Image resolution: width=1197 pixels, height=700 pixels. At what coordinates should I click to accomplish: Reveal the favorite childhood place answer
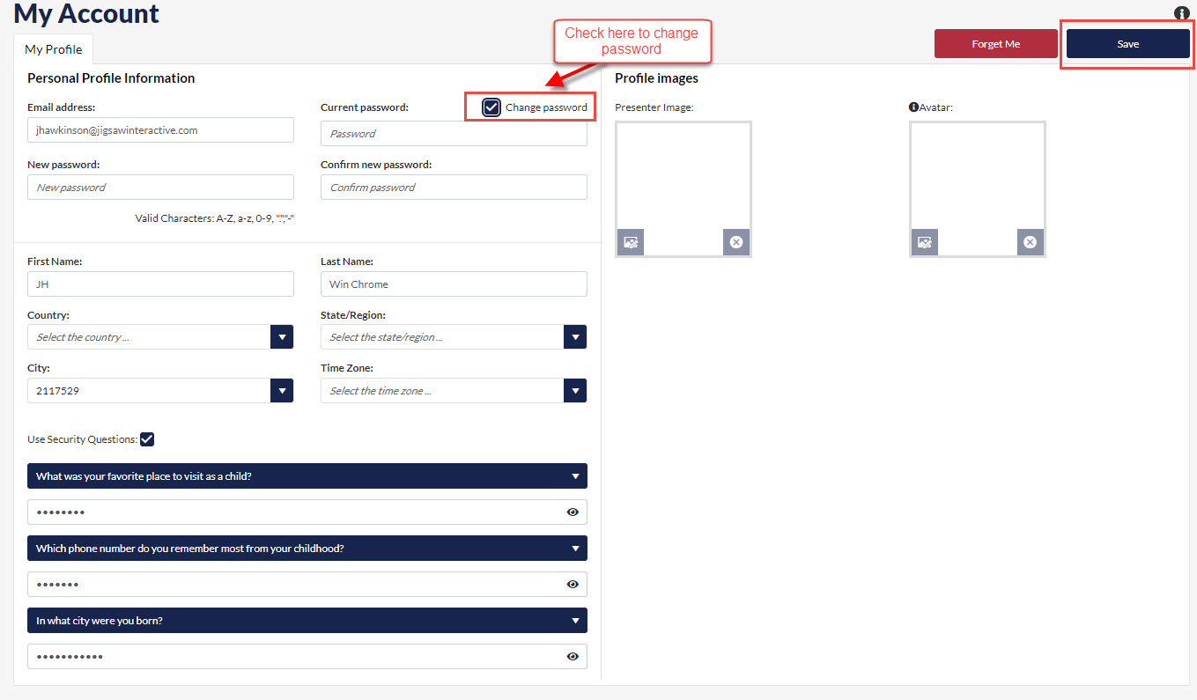[573, 512]
